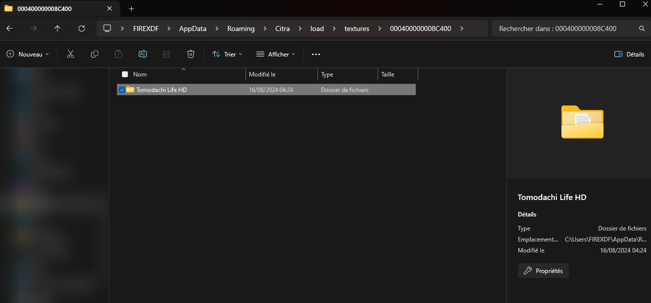Sort by the Nom column header
This screenshot has width=651, height=303.
click(x=140, y=74)
